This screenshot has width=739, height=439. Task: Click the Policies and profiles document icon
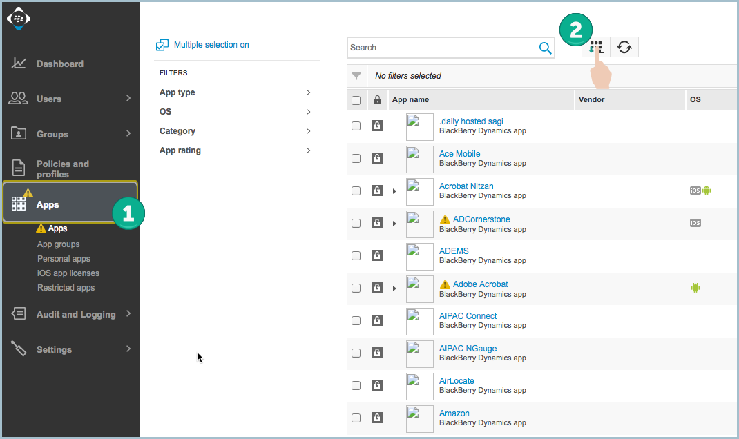[x=19, y=168]
